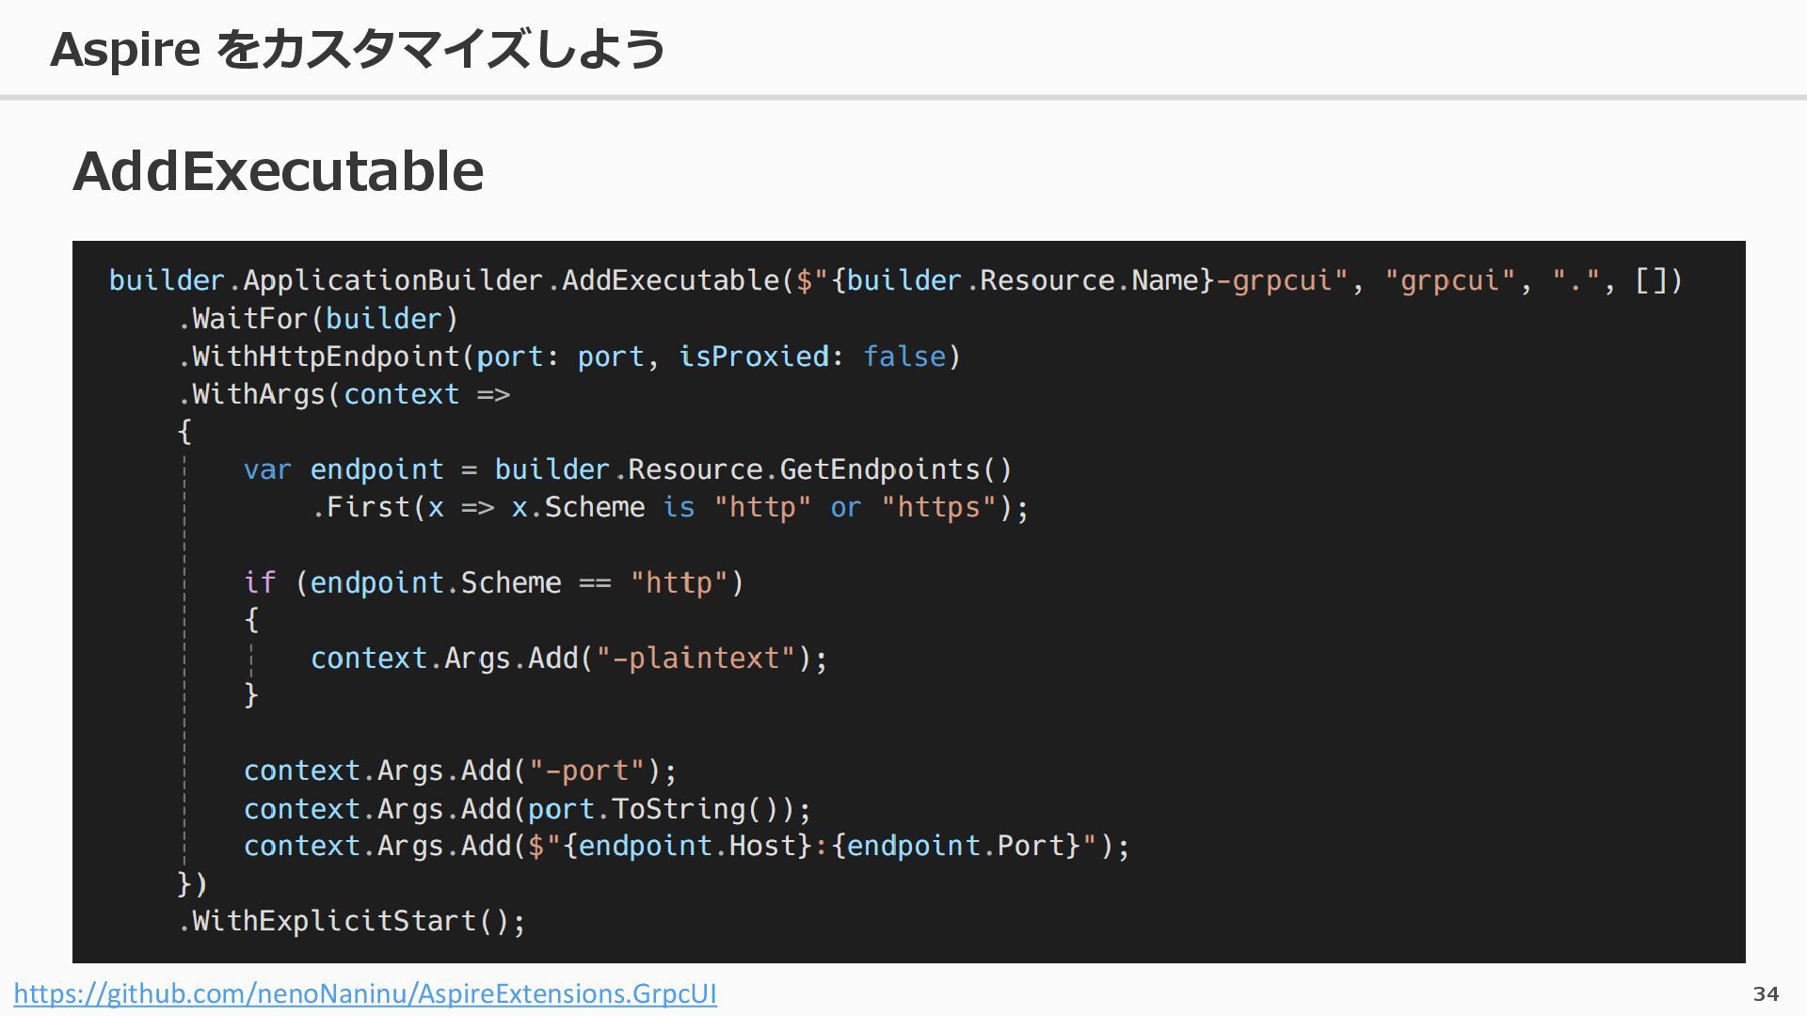1807x1016 pixels.
Task: Click the slide title 'Aspire をカスタマイズしよう'
Action: (358, 49)
